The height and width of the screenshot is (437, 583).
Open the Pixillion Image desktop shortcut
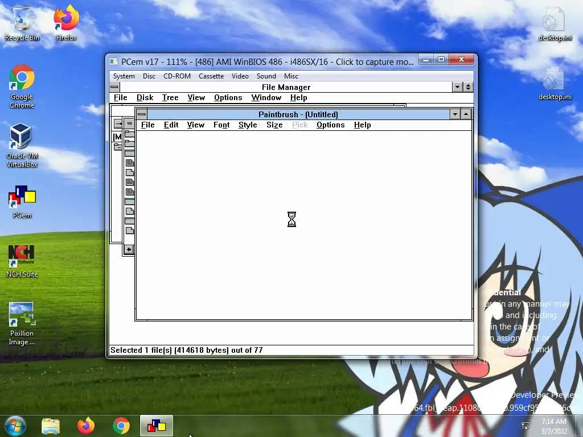[22, 324]
